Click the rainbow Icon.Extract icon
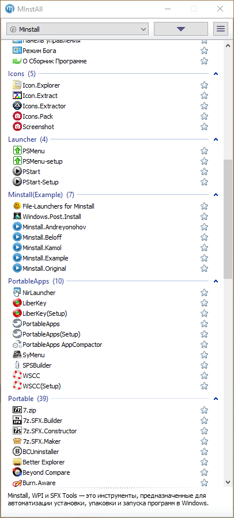Viewport: 234px width, 518px height. point(17,96)
